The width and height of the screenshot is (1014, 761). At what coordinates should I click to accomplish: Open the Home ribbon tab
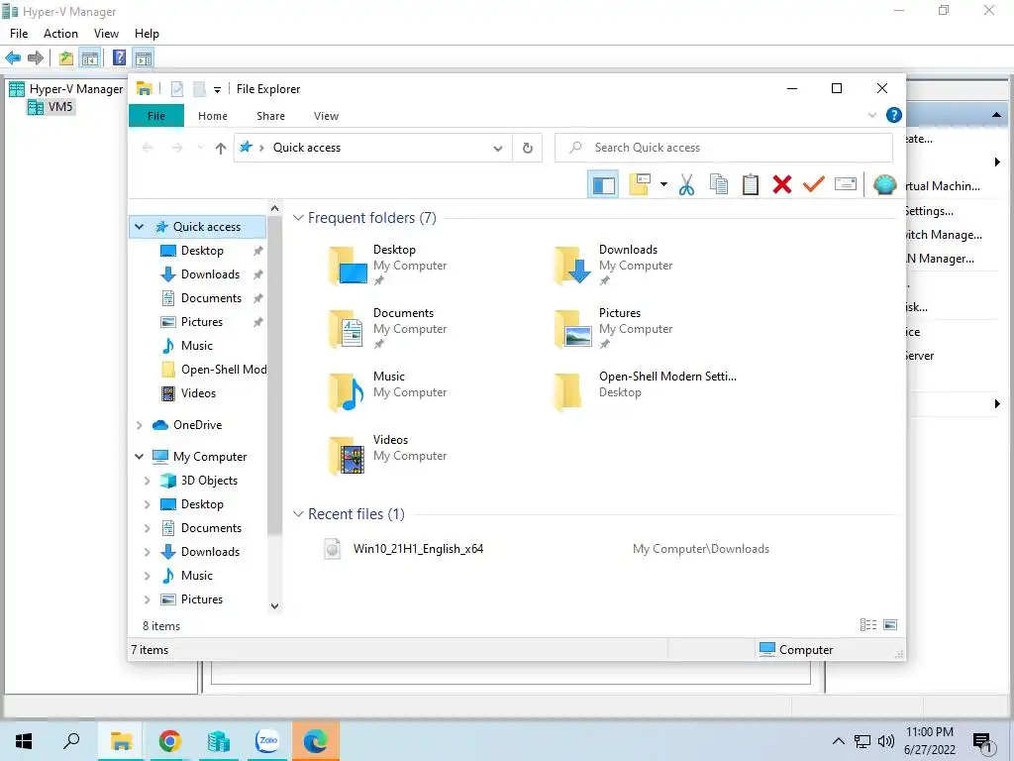point(213,116)
